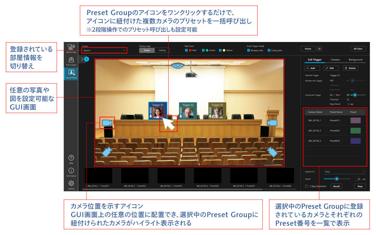Image resolution: width=376 pixels, height=235 pixels.
Task: Click the Speed slider handle
Action: (x=337, y=179)
